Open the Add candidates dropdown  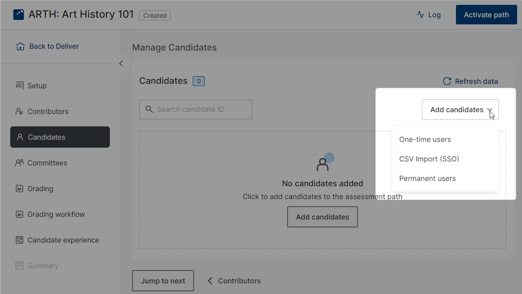tap(460, 110)
